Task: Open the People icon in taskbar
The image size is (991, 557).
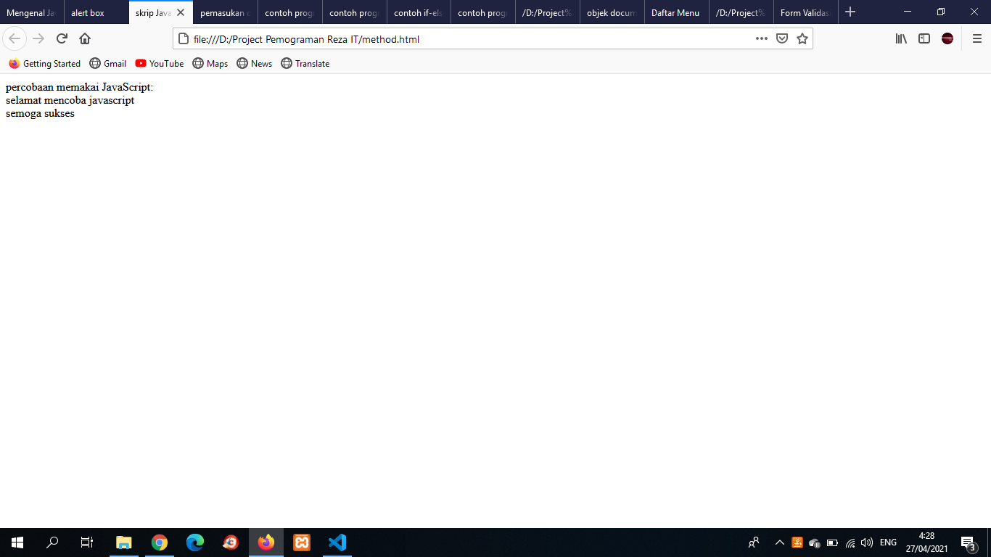Action: [x=754, y=542]
